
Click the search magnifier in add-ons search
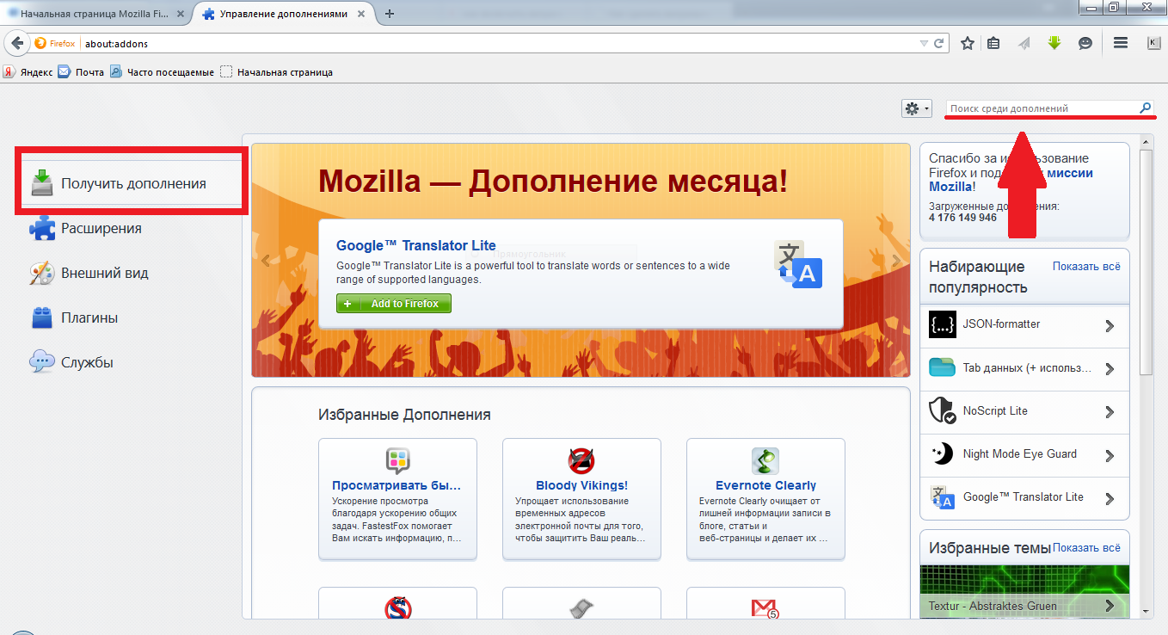(x=1145, y=108)
